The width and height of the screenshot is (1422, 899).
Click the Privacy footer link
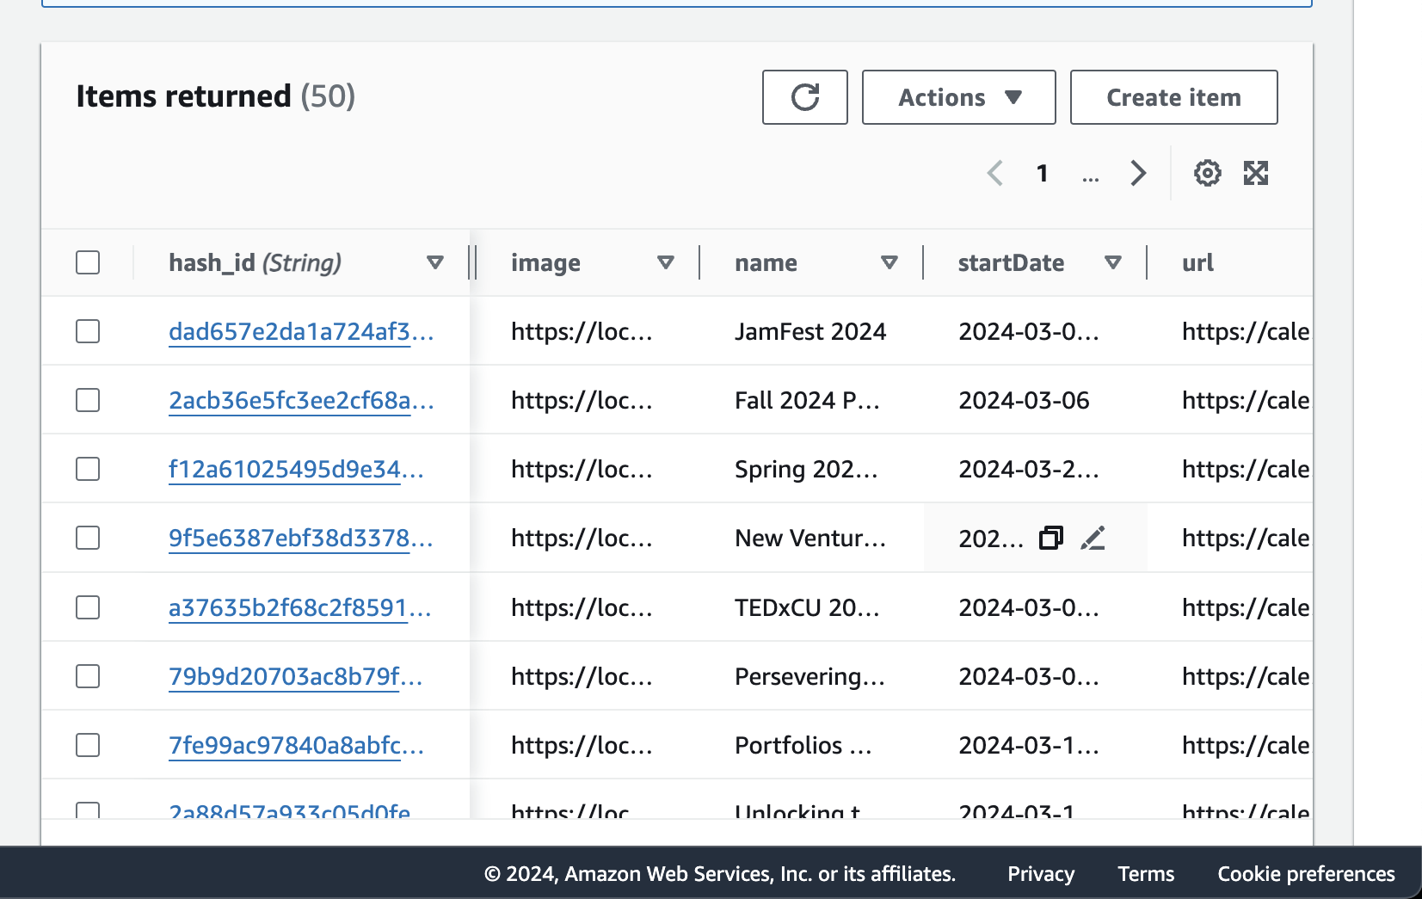1041,873
